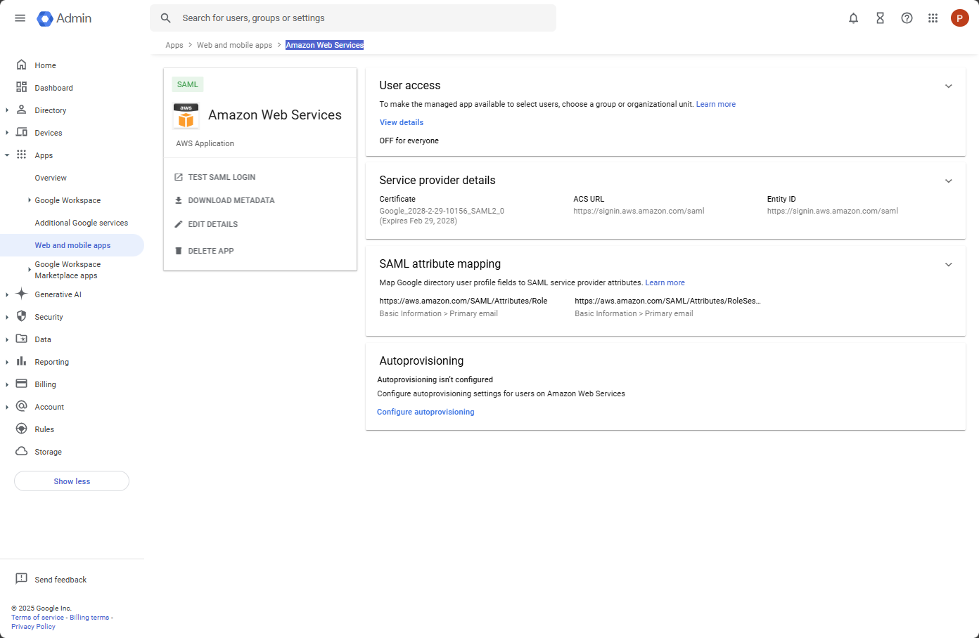Click the SAML Attributes/Role mapping URL
This screenshot has height=638, width=979.
463,301
